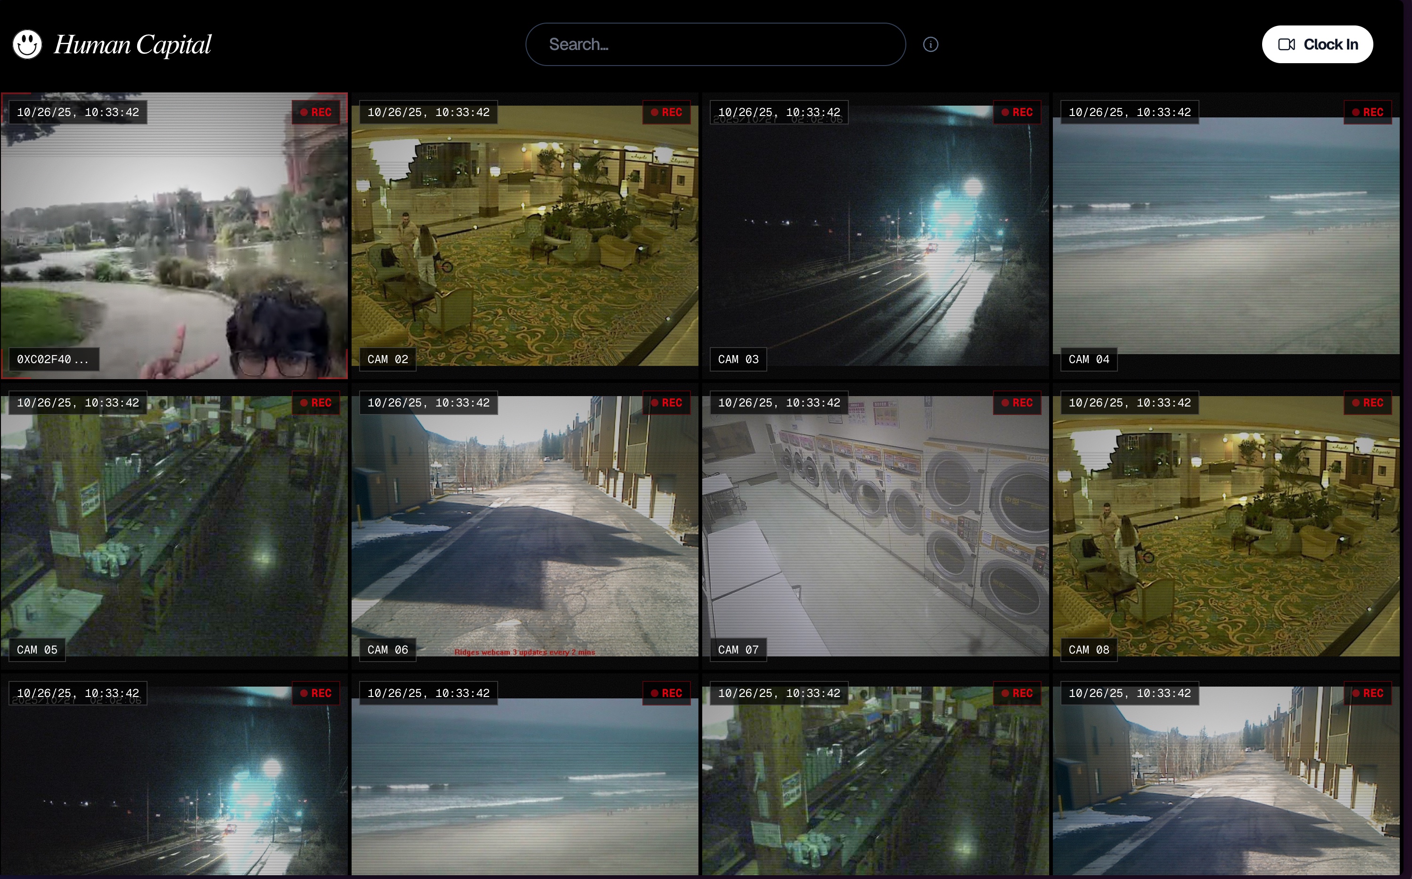Click the Human Capital title link
The height and width of the screenshot is (879, 1412).
click(x=132, y=44)
